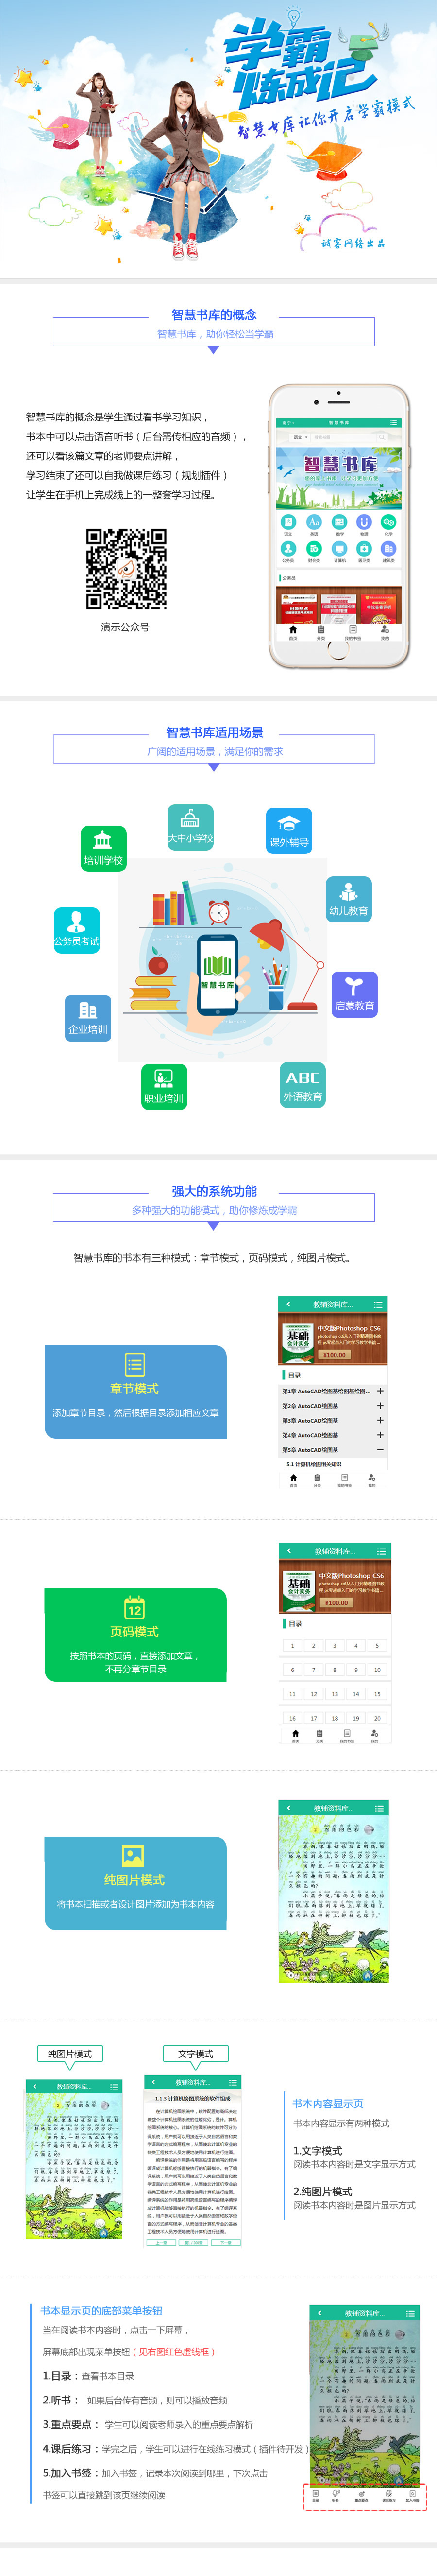Tap the 数学 subject icon in phone mockup
Viewport: 437px width, 2576px height.
[339, 522]
